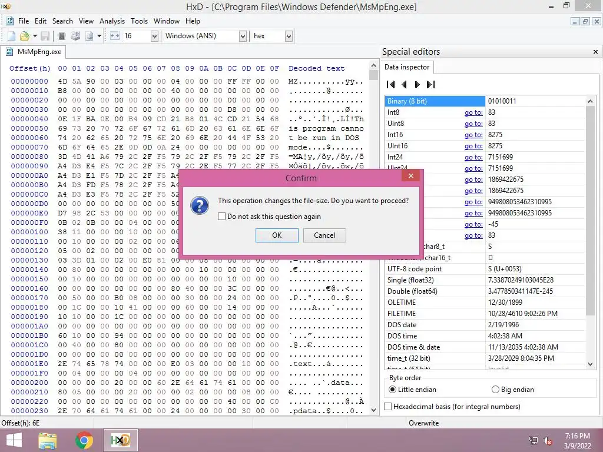Viewport: 603px width, 452px height.
Task: Open the View menu
Action: coord(86,21)
